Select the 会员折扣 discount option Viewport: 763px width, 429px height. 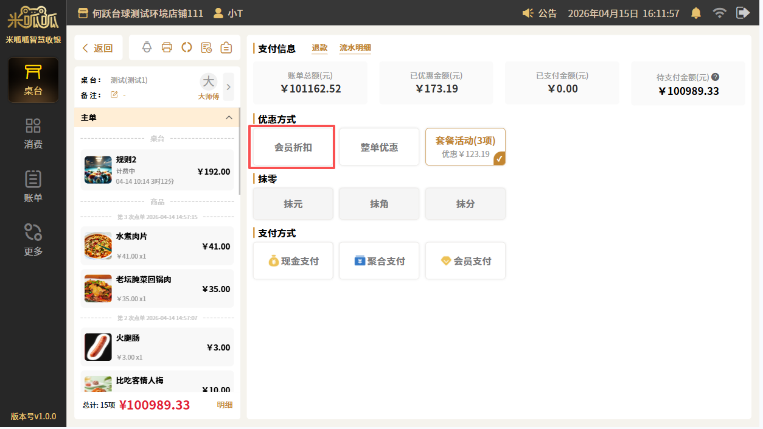pos(293,147)
